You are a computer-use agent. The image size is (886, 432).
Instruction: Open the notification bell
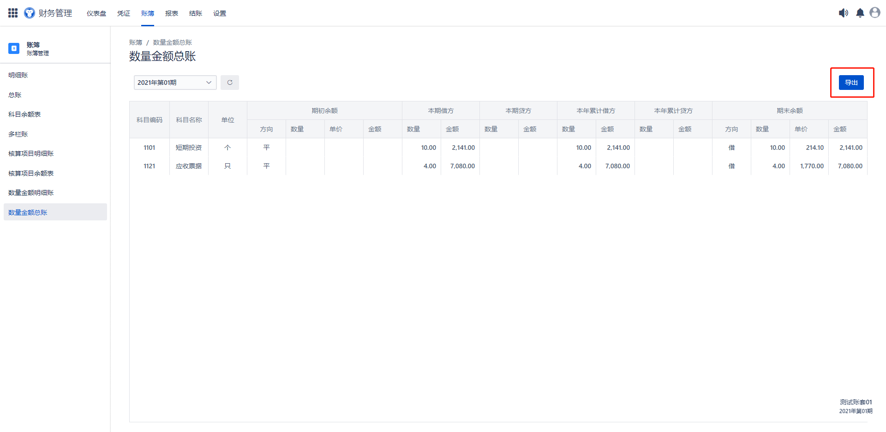point(860,13)
